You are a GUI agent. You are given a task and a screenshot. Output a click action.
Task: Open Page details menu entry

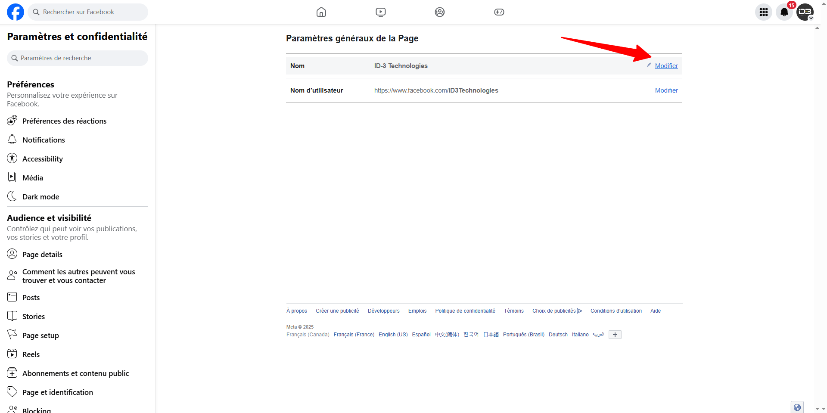click(78, 255)
